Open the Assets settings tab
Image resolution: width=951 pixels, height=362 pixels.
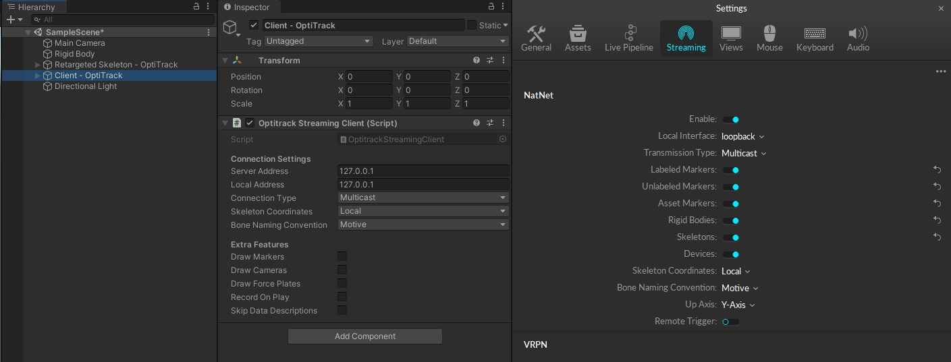point(577,38)
